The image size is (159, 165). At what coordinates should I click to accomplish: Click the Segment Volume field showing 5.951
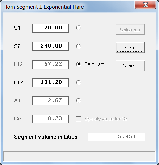117,137
